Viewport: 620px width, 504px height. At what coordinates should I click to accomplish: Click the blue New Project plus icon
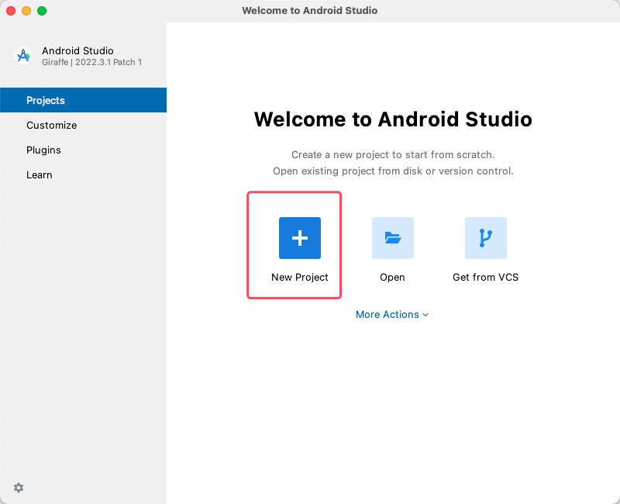(300, 238)
